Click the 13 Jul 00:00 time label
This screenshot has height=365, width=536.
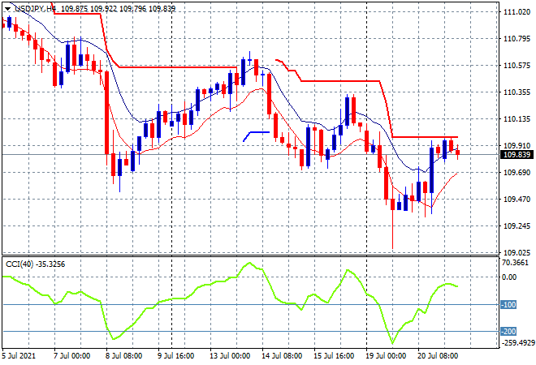[230, 356]
